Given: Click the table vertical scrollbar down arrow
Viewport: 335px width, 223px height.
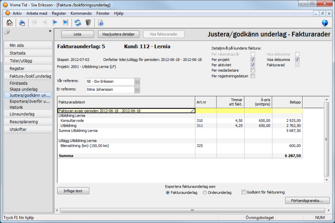Looking at the screenshot, I should [326, 180].
